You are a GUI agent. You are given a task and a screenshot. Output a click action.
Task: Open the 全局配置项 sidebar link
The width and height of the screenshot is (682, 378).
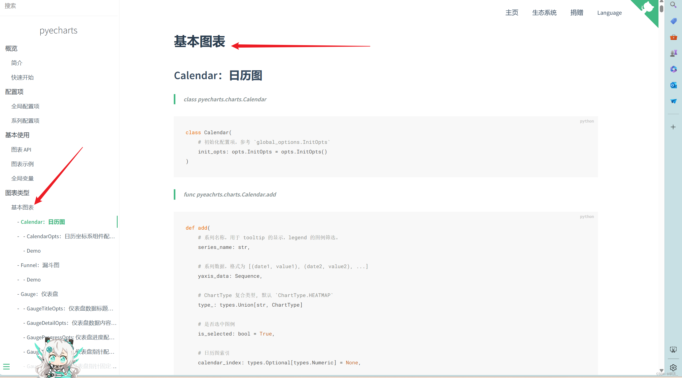click(x=25, y=106)
